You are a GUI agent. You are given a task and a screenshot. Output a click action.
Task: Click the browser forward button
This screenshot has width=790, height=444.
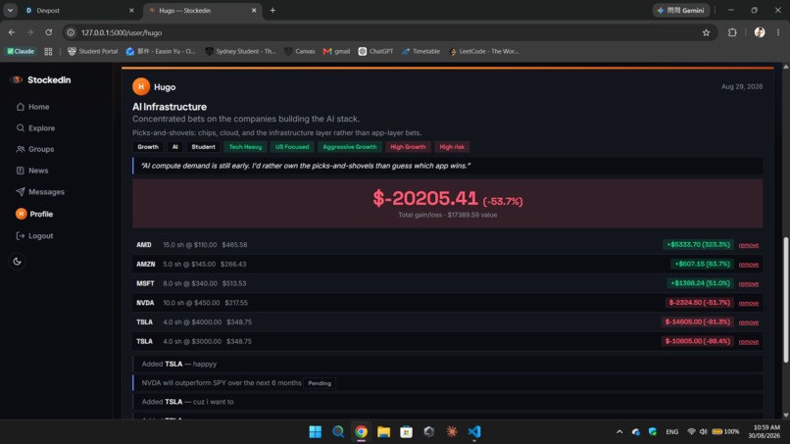[30, 32]
